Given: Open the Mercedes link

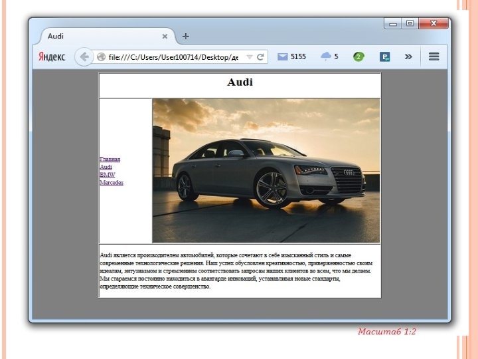Looking at the screenshot, I should click(112, 183).
